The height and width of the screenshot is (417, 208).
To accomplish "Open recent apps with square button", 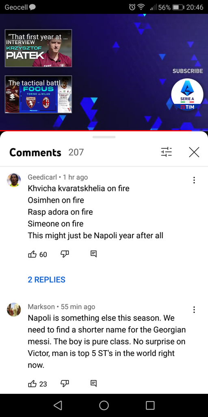I will tap(150, 405).
